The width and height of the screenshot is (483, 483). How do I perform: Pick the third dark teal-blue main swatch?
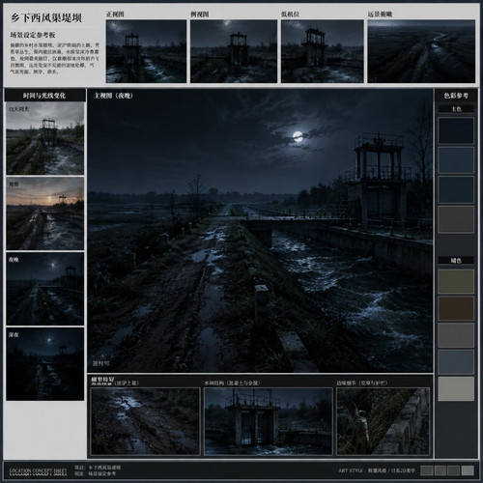(x=456, y=189)
